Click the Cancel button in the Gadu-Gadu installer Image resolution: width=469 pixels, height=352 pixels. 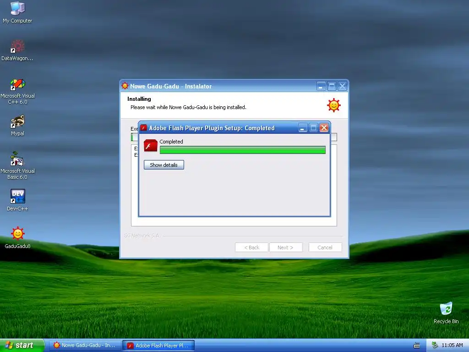(x=325, y=247)
